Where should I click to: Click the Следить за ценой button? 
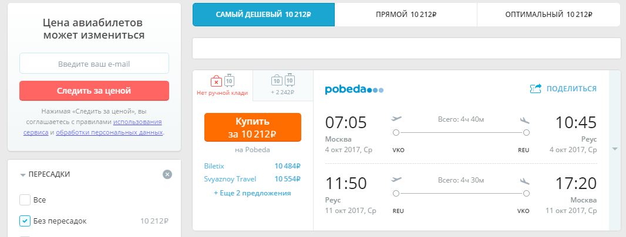coord(94,91)
